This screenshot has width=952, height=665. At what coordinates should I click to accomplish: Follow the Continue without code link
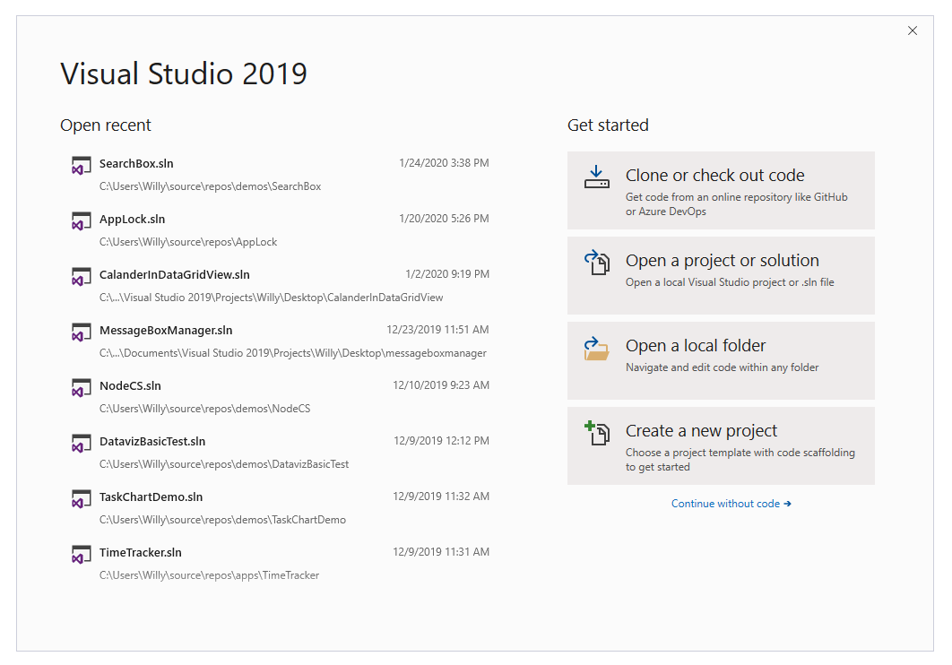point(731,504)
